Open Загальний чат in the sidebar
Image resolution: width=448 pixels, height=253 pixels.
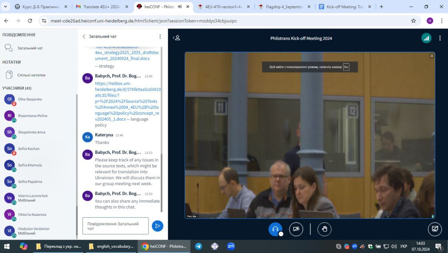[30, 48]
